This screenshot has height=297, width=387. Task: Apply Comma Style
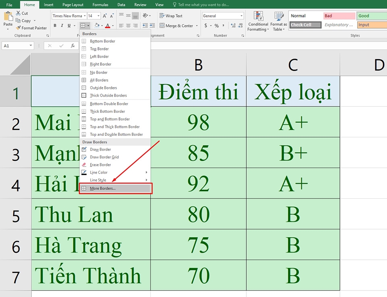(223, 25)
